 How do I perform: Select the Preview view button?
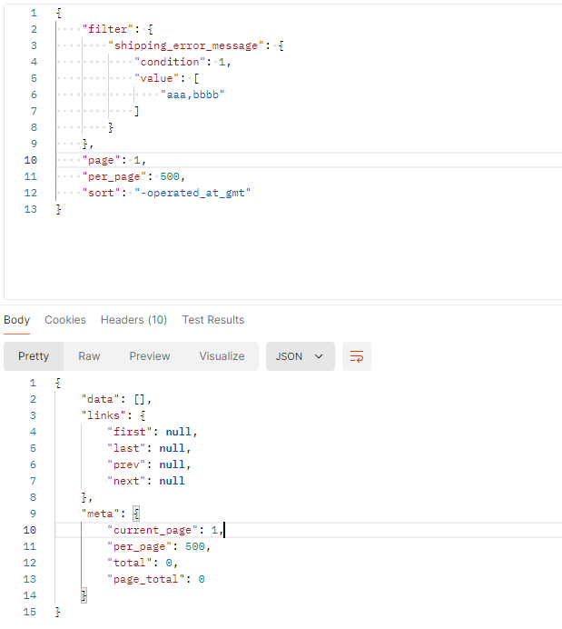tap(149, 356)
